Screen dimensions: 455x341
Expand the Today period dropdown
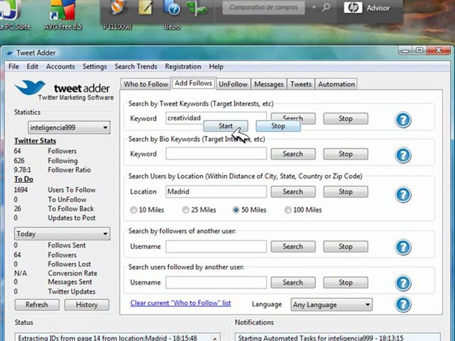[x=105, y=233]
